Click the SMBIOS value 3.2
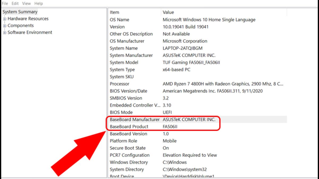Screen dimensions: 319x179 pos(166,98)
